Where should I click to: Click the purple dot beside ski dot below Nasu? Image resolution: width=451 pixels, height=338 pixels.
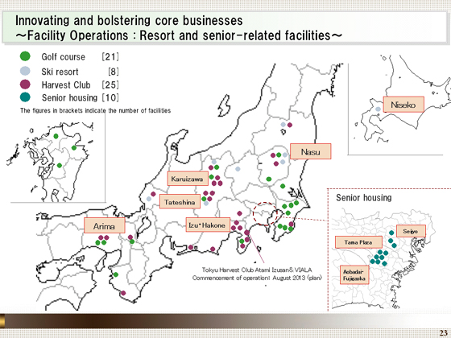pos(276,163)
